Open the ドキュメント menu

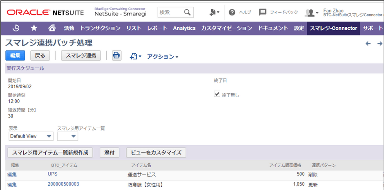pos(273,28)
